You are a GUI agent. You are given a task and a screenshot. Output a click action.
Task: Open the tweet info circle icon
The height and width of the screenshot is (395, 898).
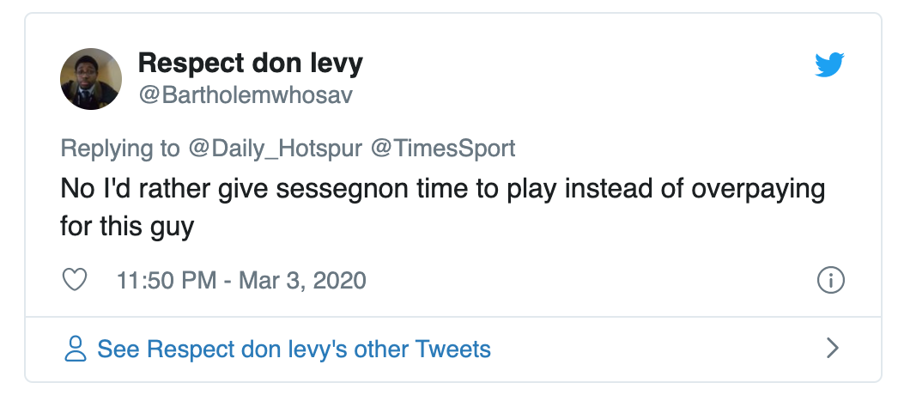(831, 280)
